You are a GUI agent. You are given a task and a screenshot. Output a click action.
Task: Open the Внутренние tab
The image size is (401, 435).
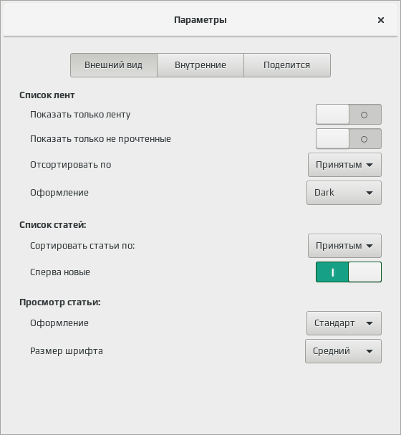click(200, 65)
